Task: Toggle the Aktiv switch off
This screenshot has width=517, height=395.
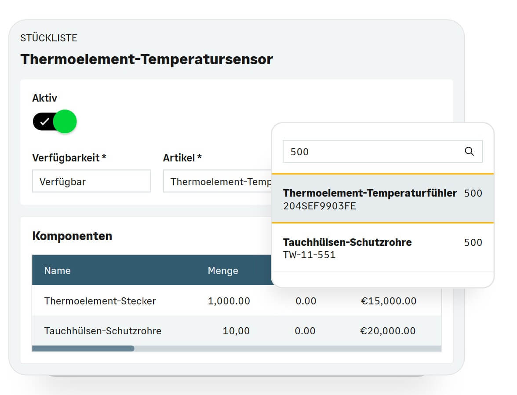Action: click(55, 121)
